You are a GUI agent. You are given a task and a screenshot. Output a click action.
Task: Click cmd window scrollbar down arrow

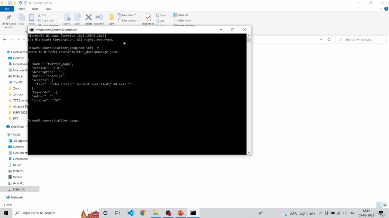pos(249,153)
